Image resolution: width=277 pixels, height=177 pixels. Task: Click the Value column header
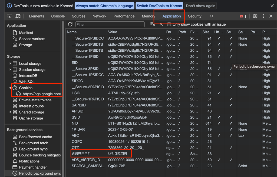136,32
